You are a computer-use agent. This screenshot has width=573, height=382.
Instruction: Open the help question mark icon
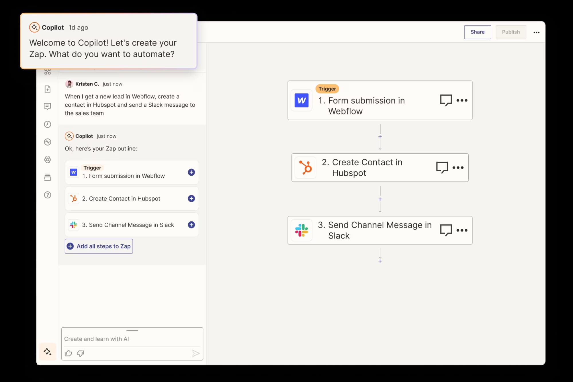click(x=48, y=195)
